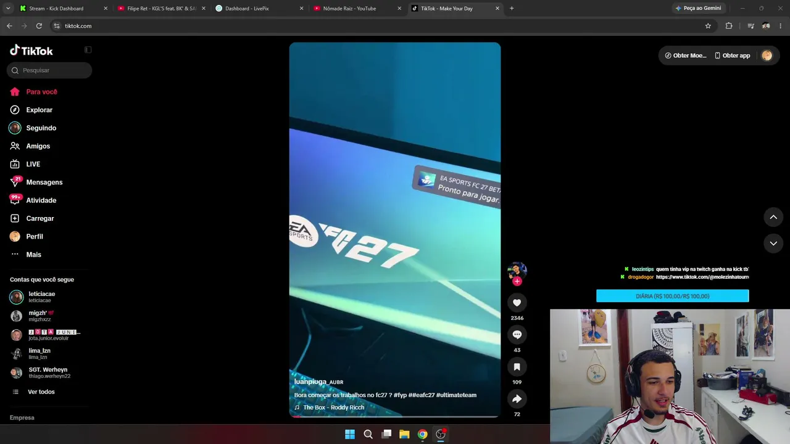The width and height of the screenshot is (790, 444).
Task: Close the Stream - Kick Dashboard tab
Action: [106, 9]
